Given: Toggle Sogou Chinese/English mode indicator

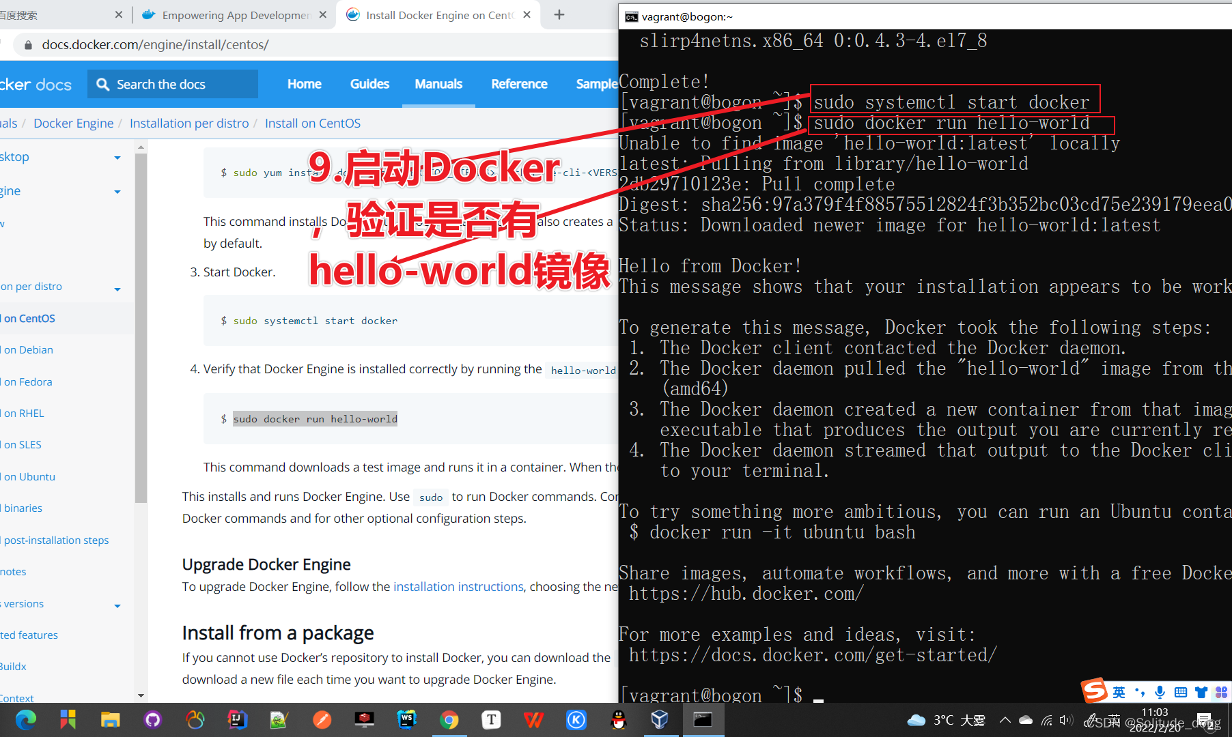Looking at the screenshot, I should [x=1119, y=693].
